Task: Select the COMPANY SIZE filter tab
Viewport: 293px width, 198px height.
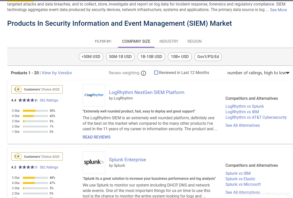Action: coord(136,41)
